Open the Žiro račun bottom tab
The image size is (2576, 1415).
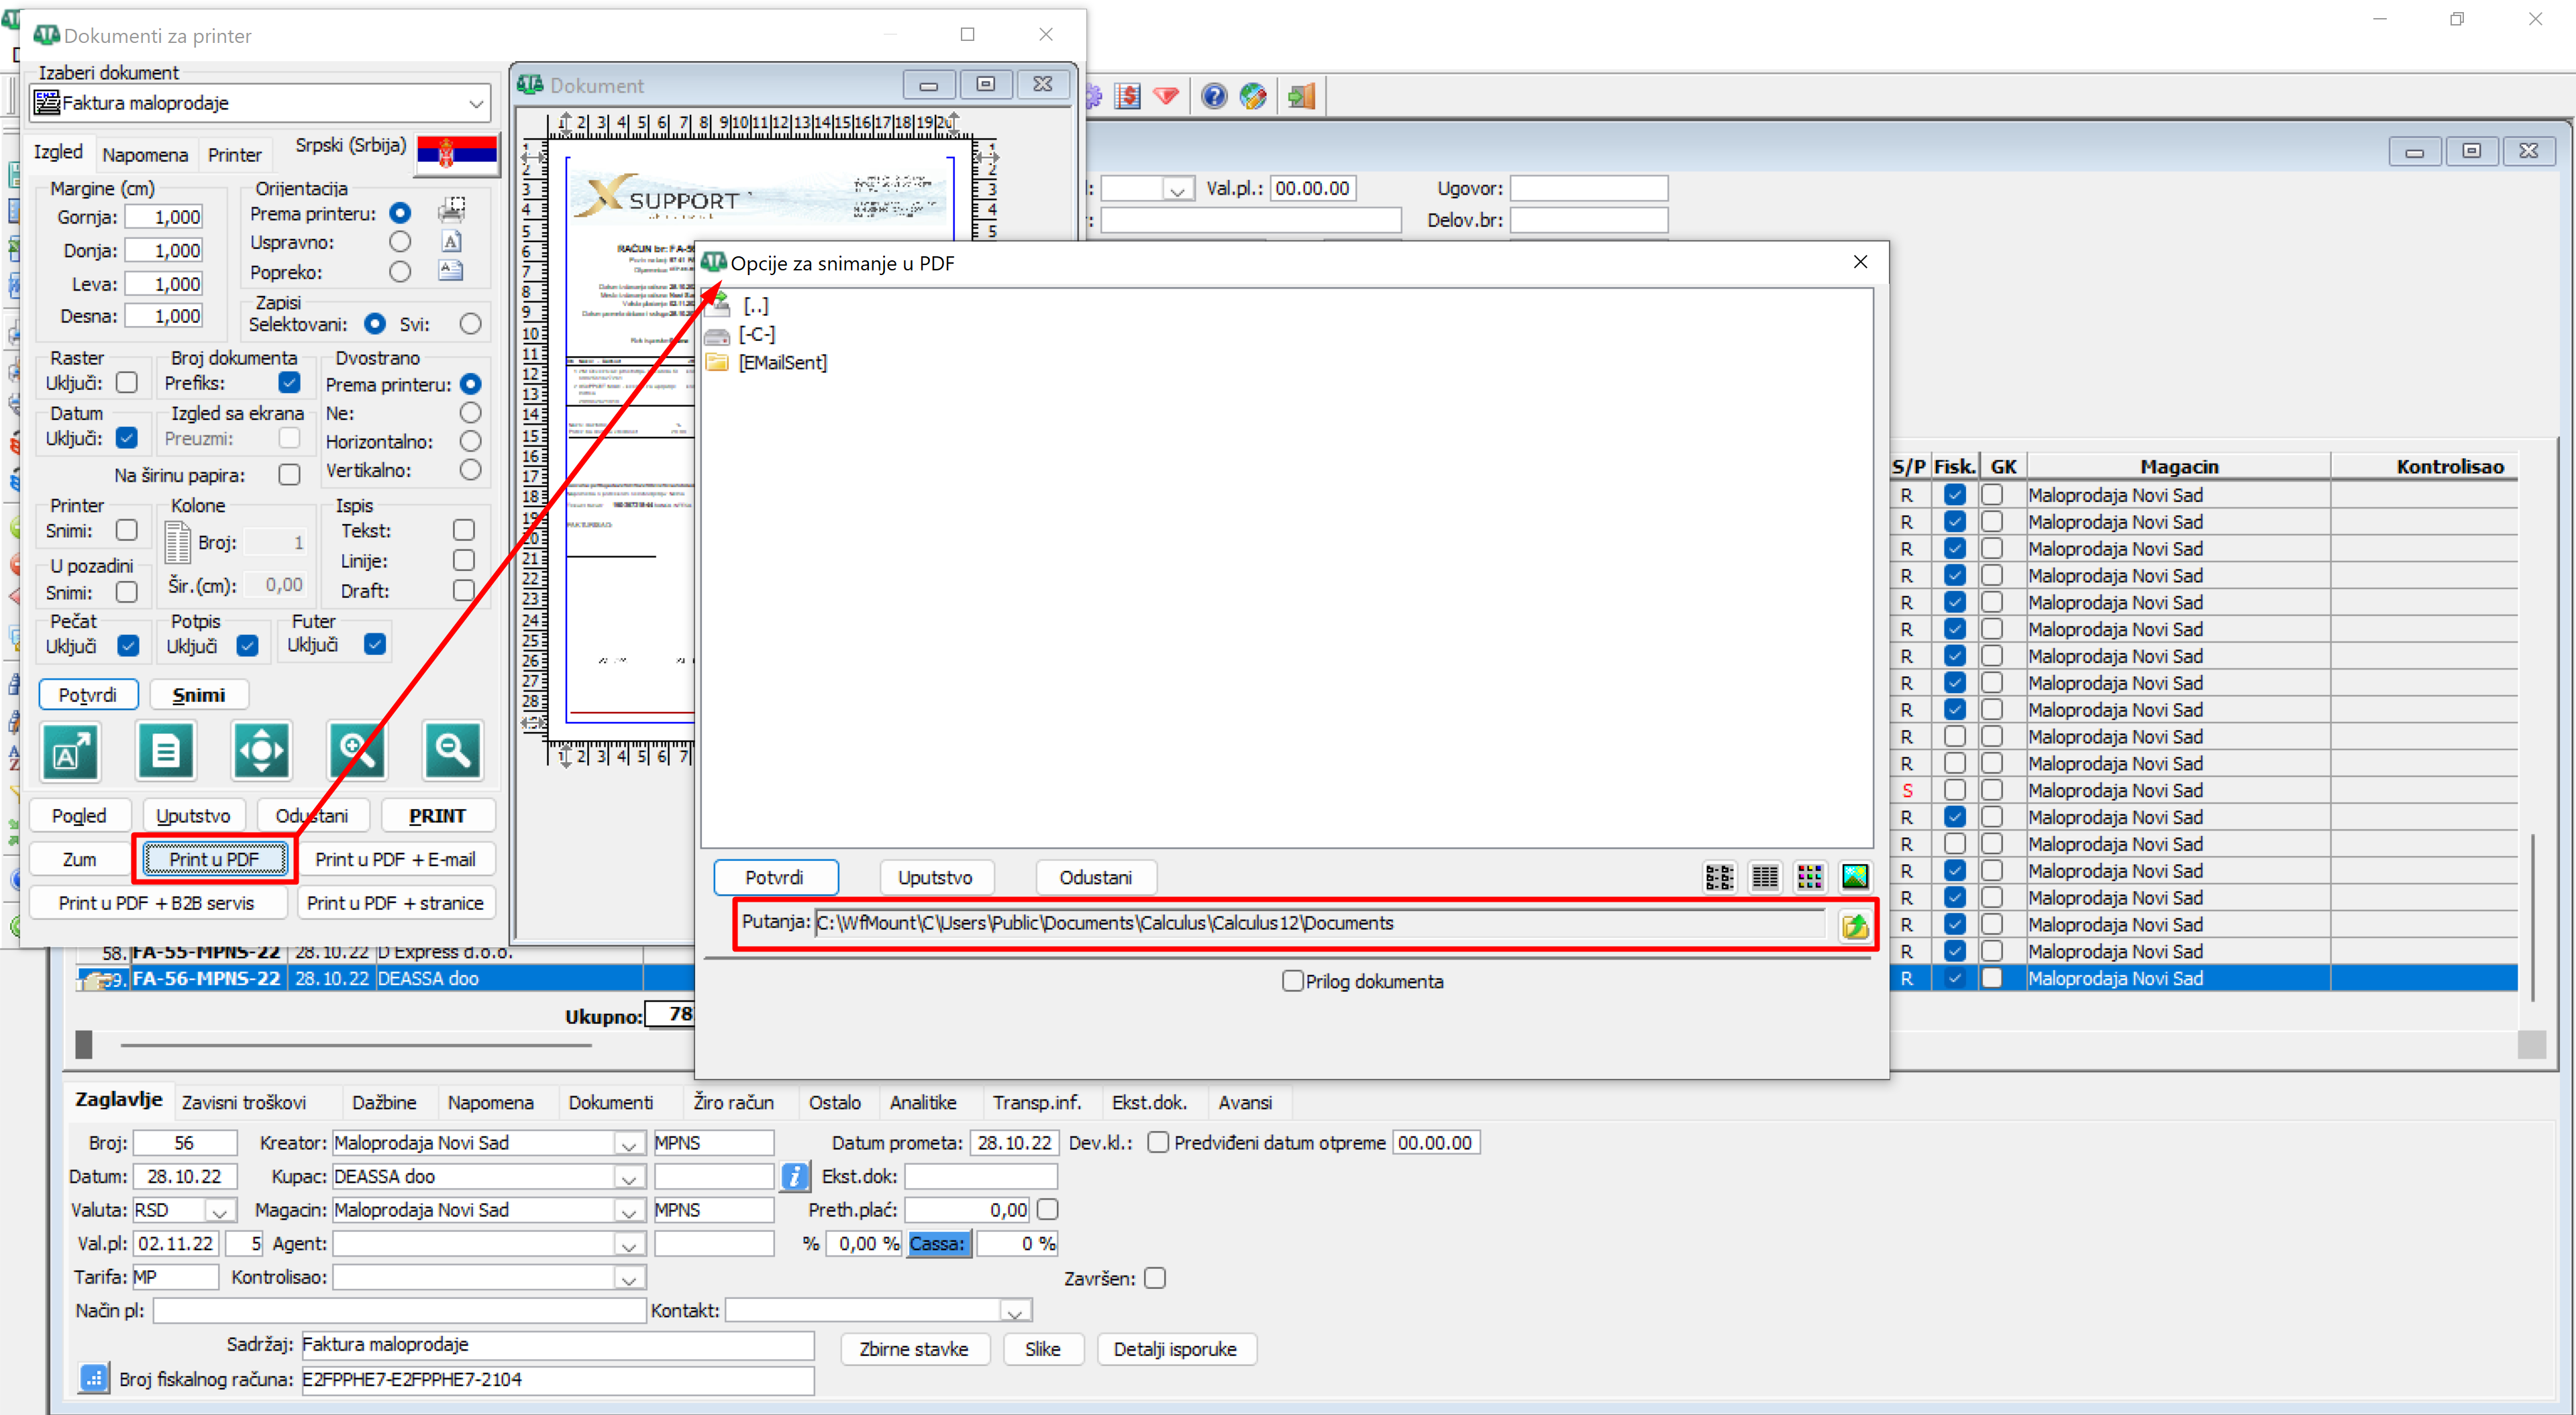tap(733, 1102)
